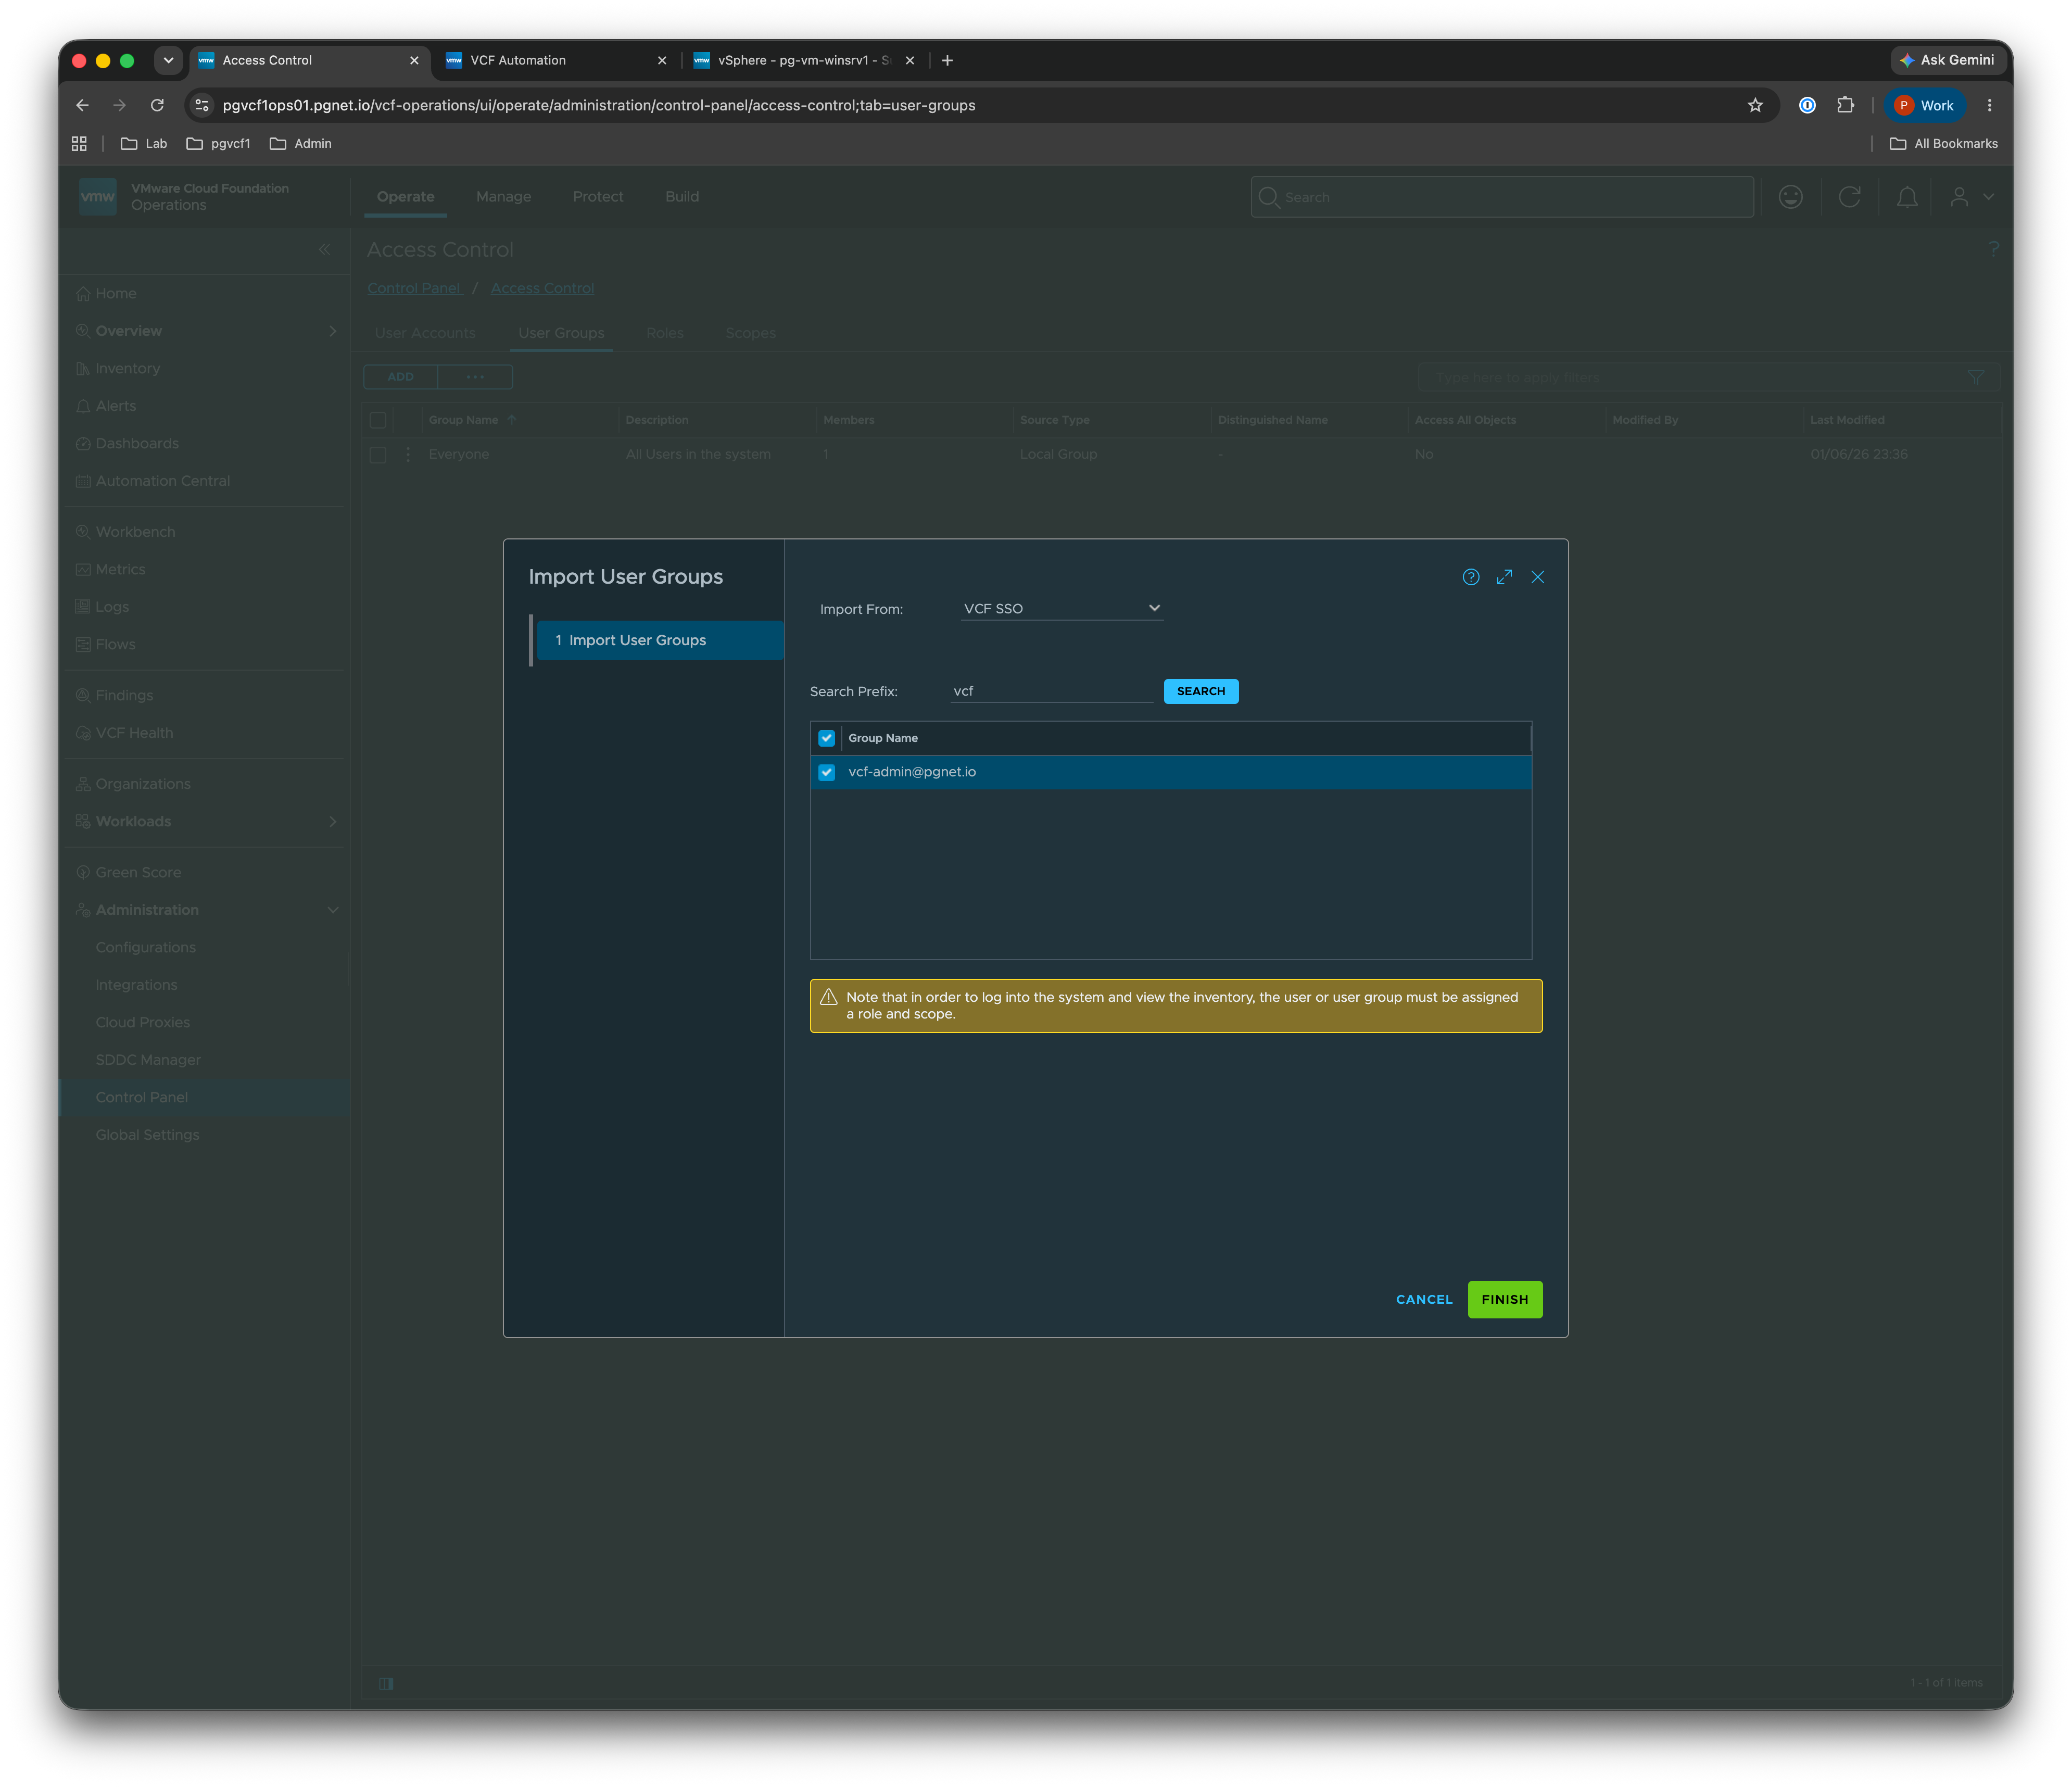
Task: Switch to the Manage top tab
Action: point(503,197)
